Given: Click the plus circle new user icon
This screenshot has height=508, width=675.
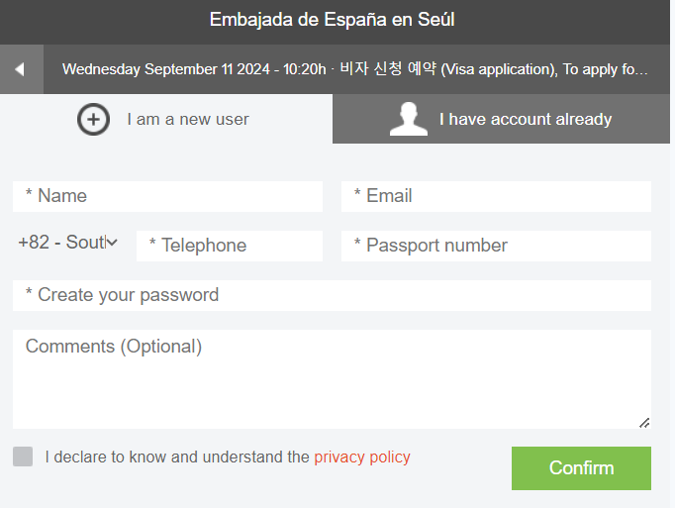Looking at the screenshot, I should click(93, 120).
